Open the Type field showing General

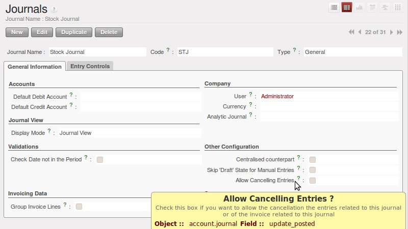point(353,52)
